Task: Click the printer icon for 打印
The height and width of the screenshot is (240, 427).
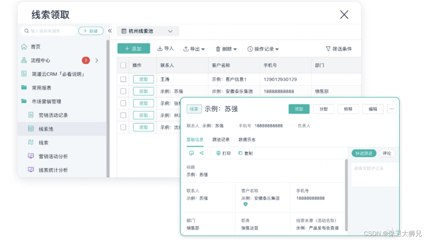Action: [x=218, y=153]
